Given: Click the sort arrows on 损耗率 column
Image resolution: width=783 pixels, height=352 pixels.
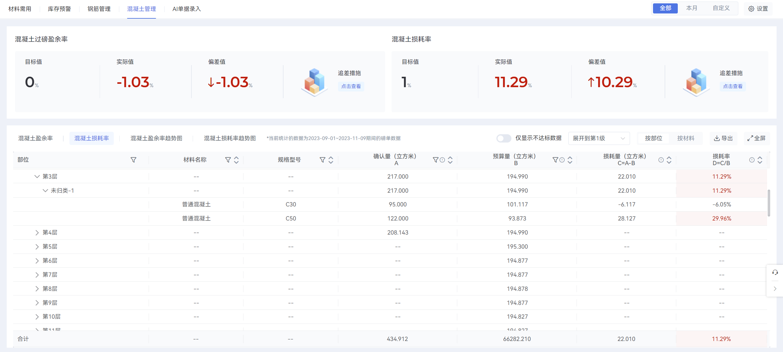Looking at the screenshot, I should pos(760,160).
